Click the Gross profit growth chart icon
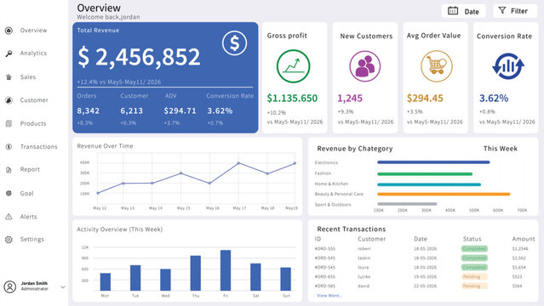This screenshot has height=306, width=544. [293, 65]
